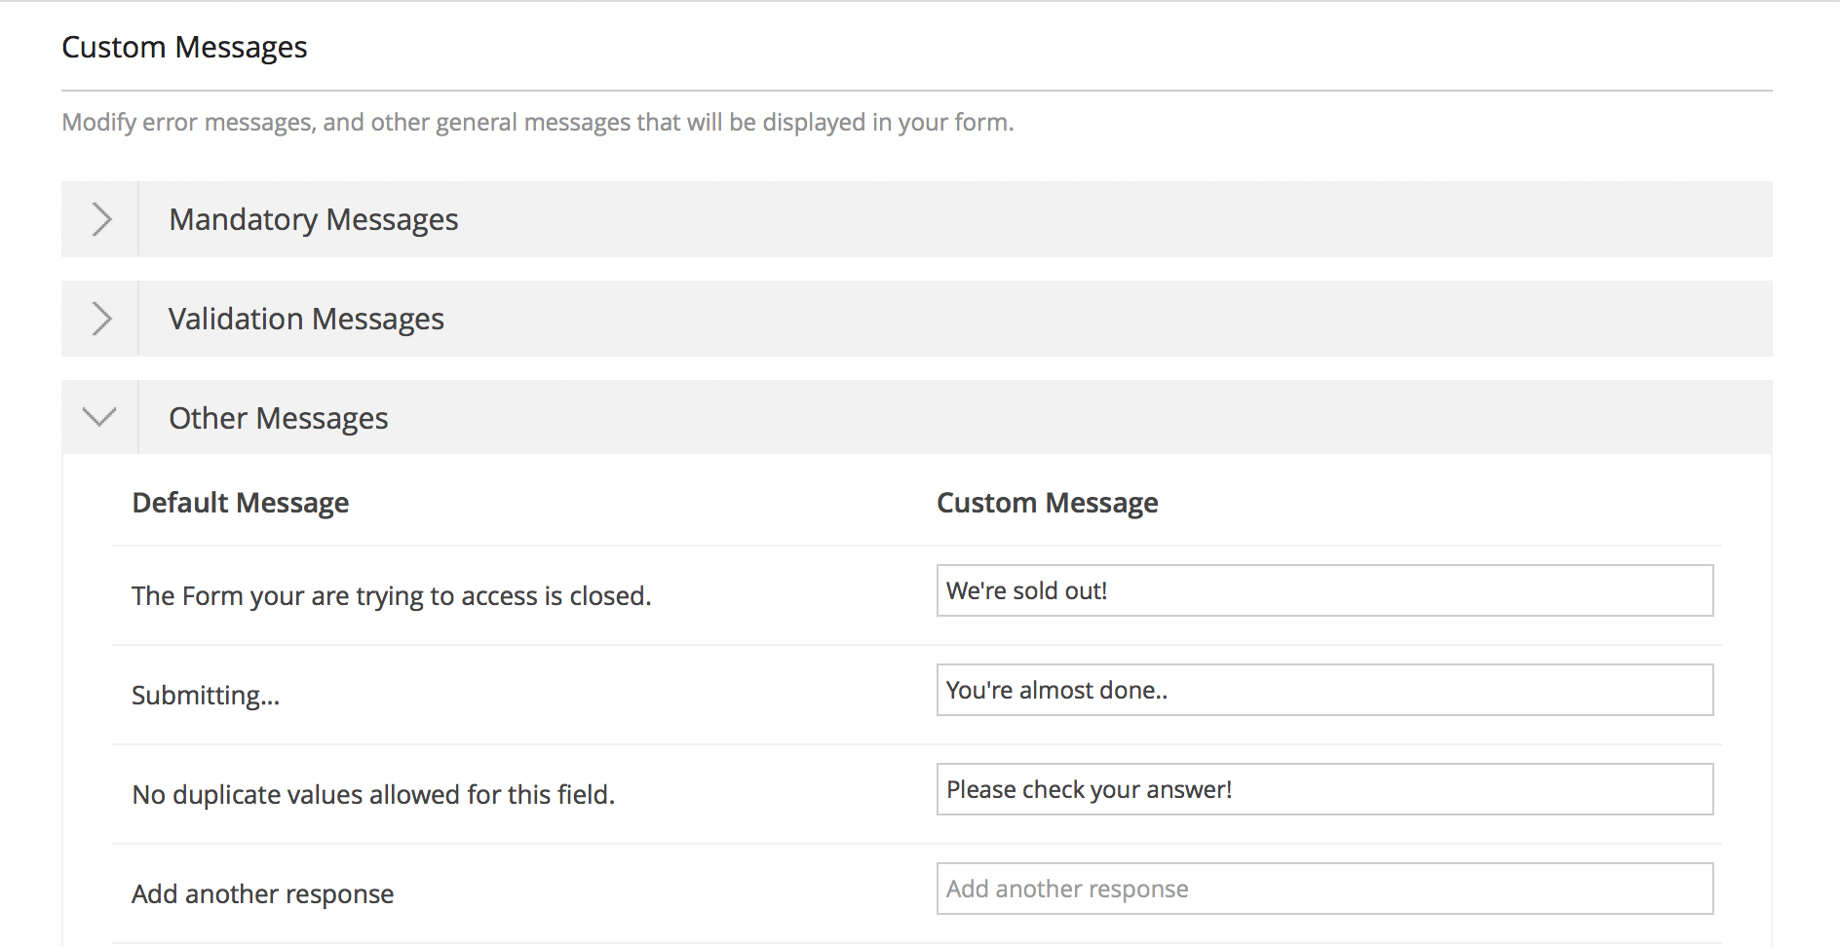Image resolution: width=1840 pixels, height=947 pixels.
Task: Click the Other Messages section title
Action: pyautogui.click(x=278, y=419)
